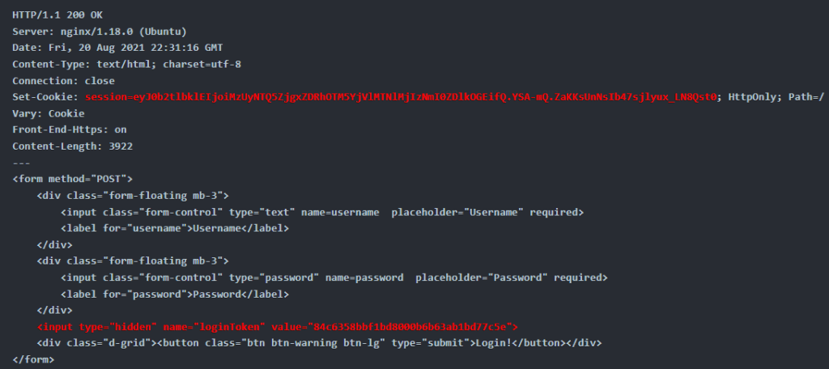Select the Connection: close header

click(x=63, y=81)
